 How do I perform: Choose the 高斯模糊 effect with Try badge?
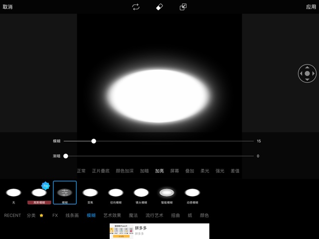click(39, 193)
